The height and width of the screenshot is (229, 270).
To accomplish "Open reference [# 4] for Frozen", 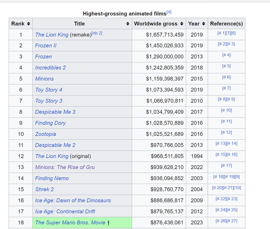I will (227, 55).
